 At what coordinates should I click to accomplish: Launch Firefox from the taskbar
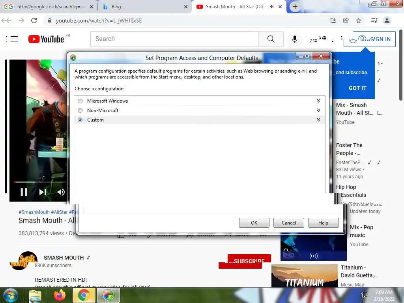coord(60,295)
